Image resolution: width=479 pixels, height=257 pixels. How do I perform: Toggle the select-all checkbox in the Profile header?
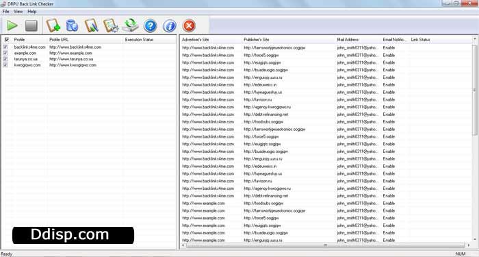pyautogui.click(x=7, y=40)
